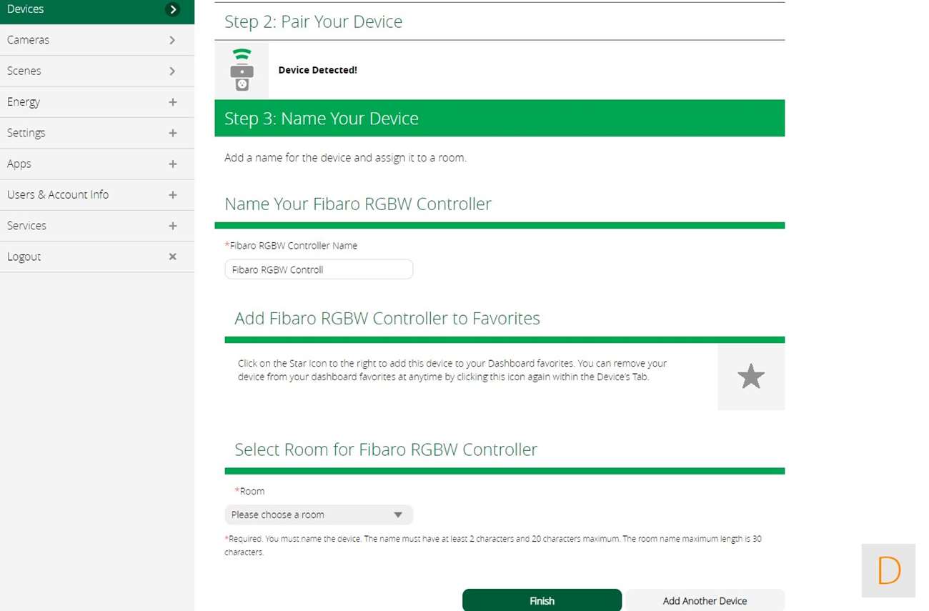Click plus icon for Users & Account Info
The width and height of the screenshot is (929, 611).
click(172, 195)
